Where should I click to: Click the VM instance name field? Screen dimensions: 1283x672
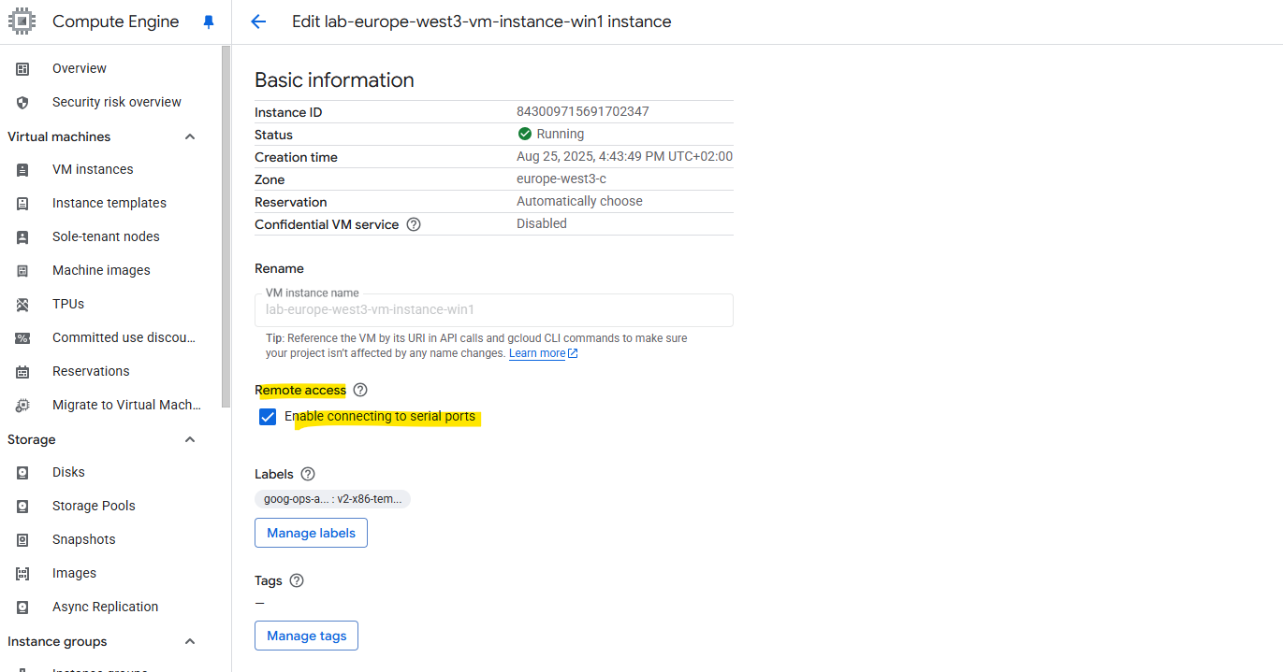(x=493, y=309)
